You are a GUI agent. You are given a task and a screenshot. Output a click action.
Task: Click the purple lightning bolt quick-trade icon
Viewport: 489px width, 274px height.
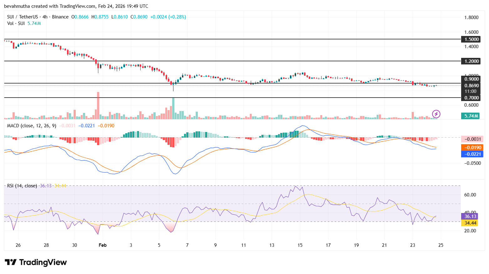click(436, 114)
